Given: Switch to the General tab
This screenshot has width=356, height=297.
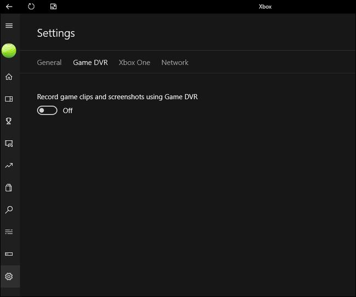Looking at the screenshot, I should point(49,62).
